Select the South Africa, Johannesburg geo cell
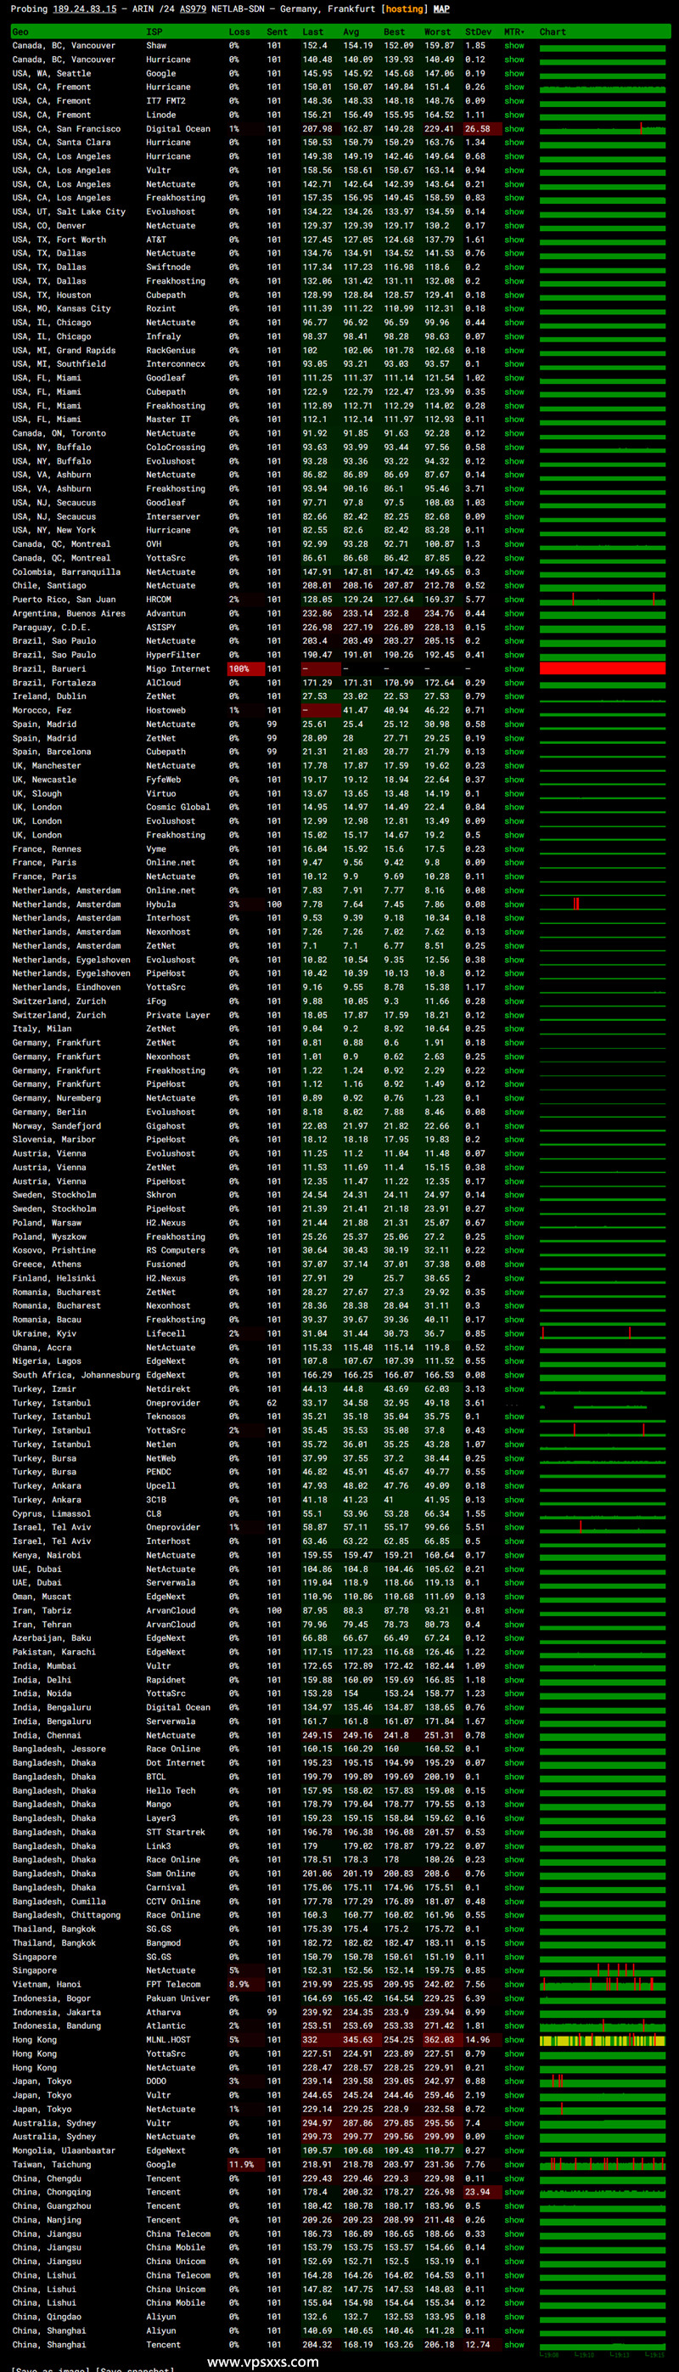Screen dimensions: 679x2372 click(x=76, y=1375)
